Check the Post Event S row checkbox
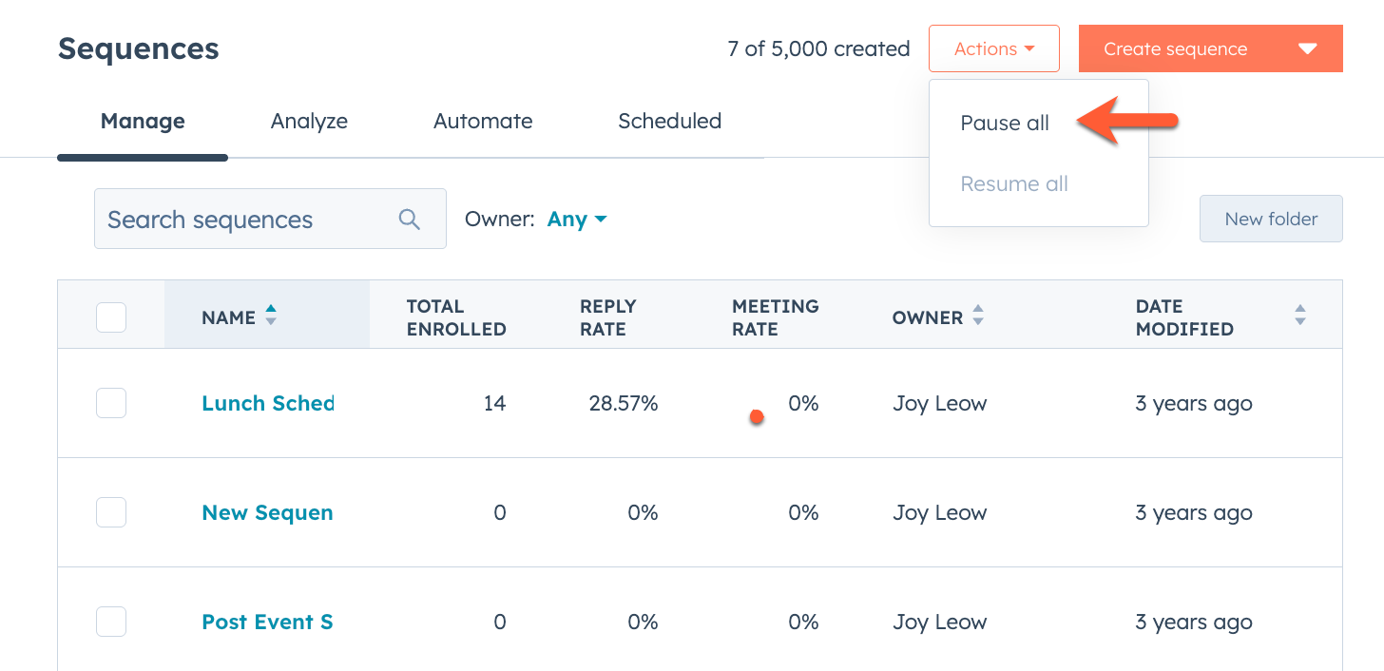The image size is (1384, 671). coord(111,622)
